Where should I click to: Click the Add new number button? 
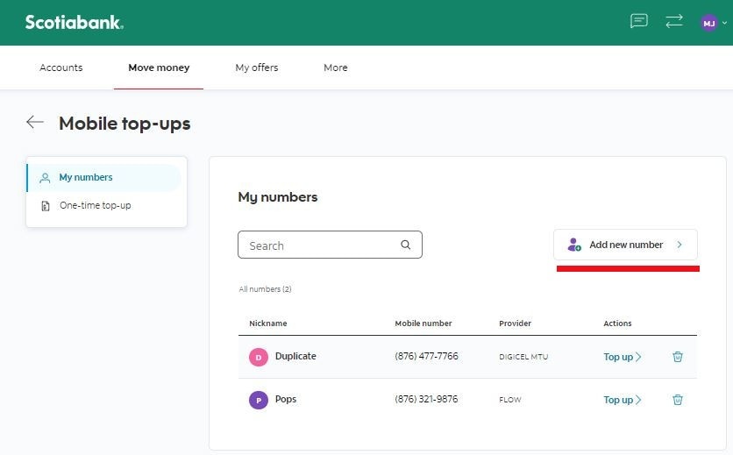[x=625, y=245]
